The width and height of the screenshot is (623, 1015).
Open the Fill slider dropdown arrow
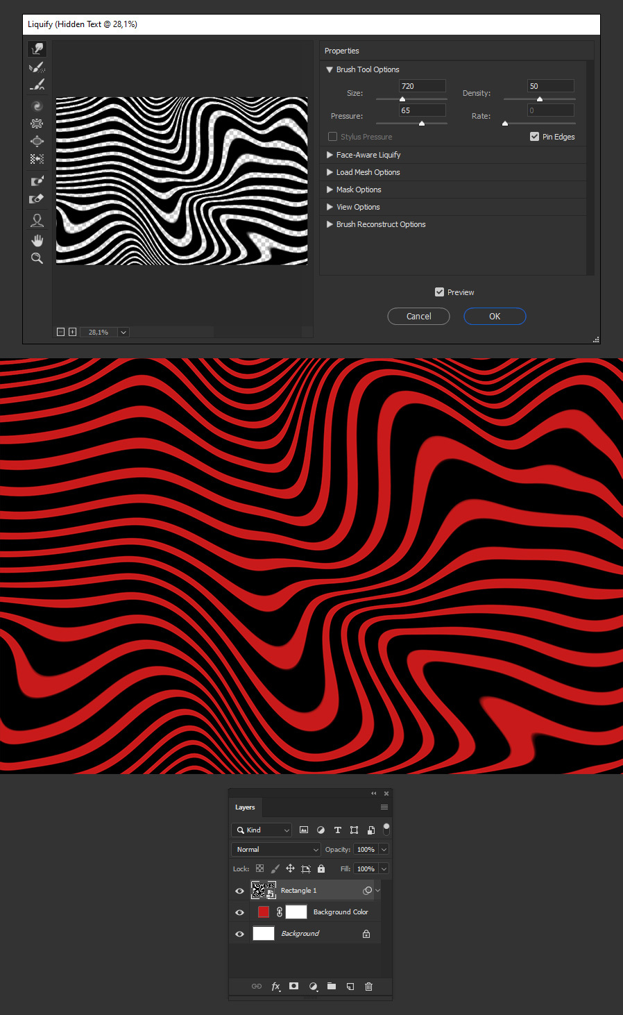[384, 869]
